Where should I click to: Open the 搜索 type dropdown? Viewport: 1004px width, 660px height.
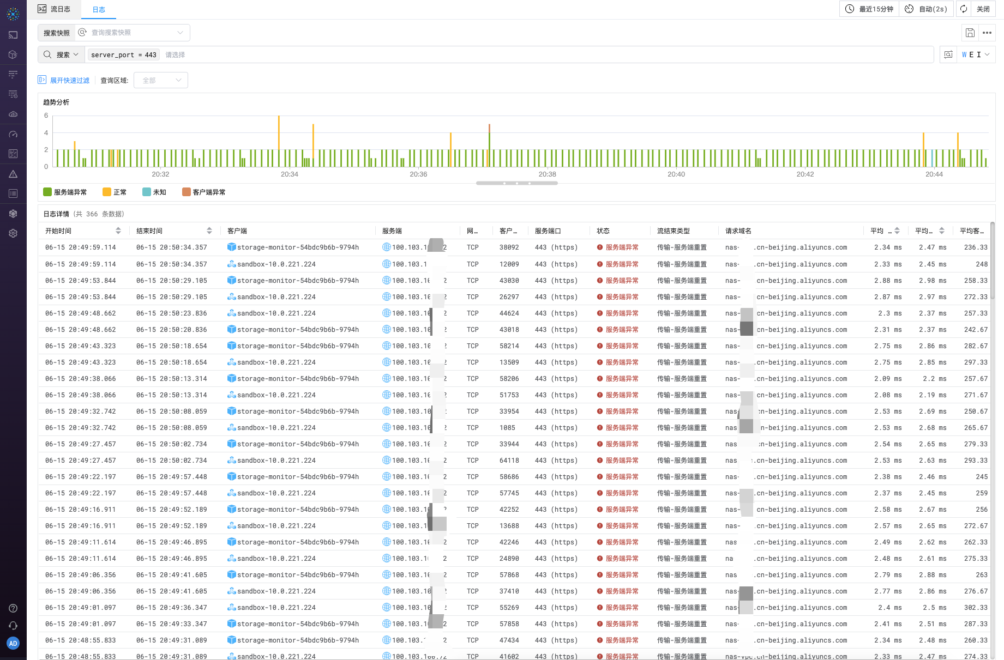[x=62, y=55]
